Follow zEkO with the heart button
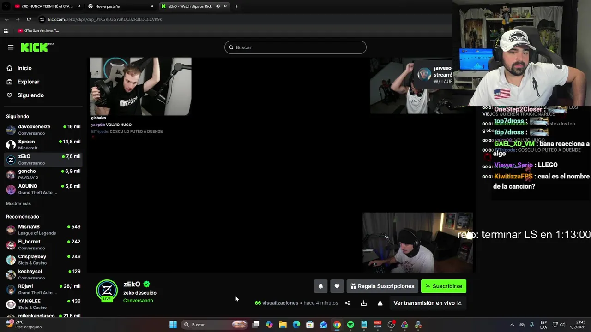591x332 pixels. click(x=337, y=286)
